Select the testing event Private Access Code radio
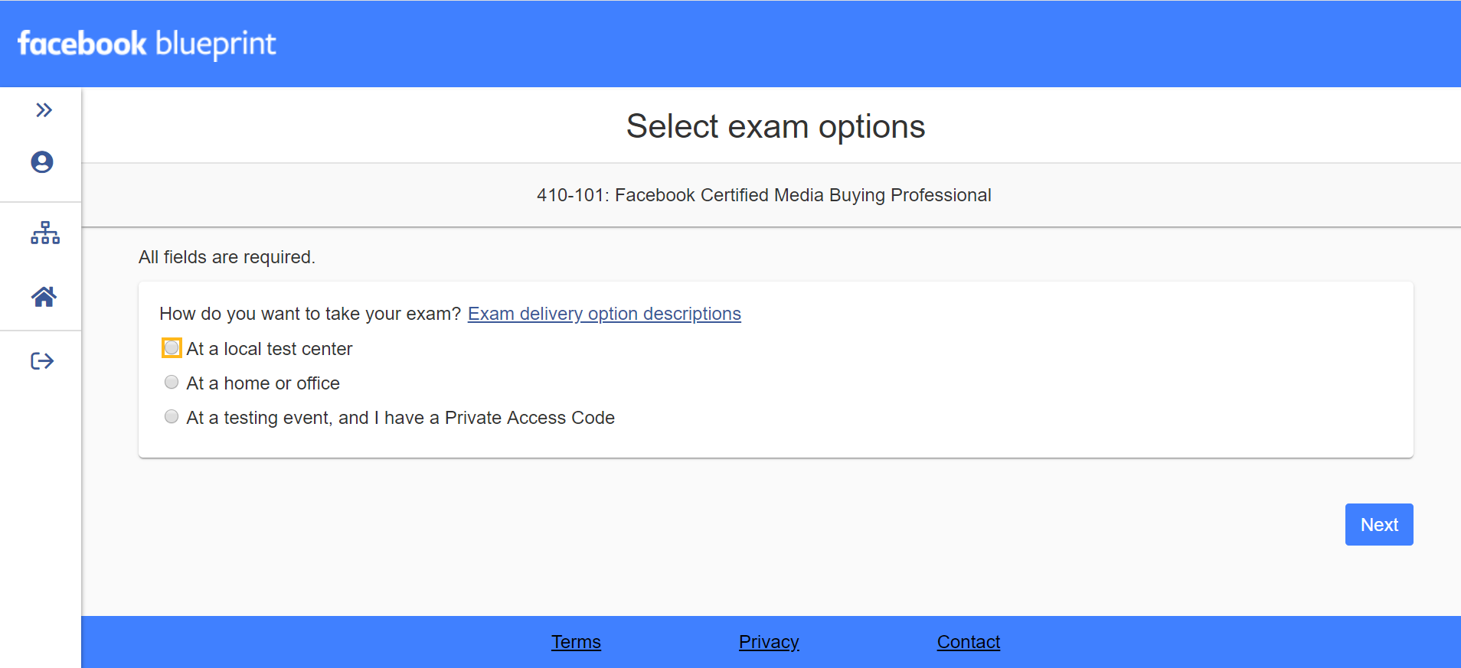This screenshot has width=1461, height=668. point(172,416)
